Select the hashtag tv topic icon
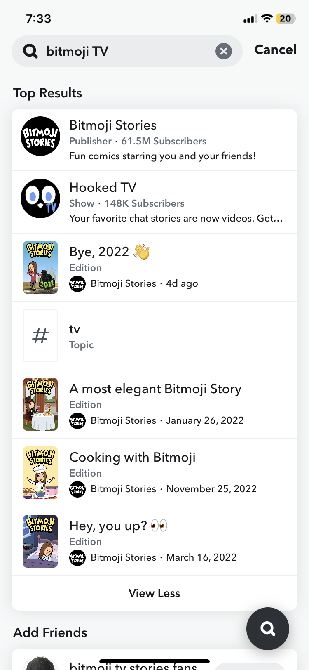This screenshot has width=309, height=670. click(40, 336)
